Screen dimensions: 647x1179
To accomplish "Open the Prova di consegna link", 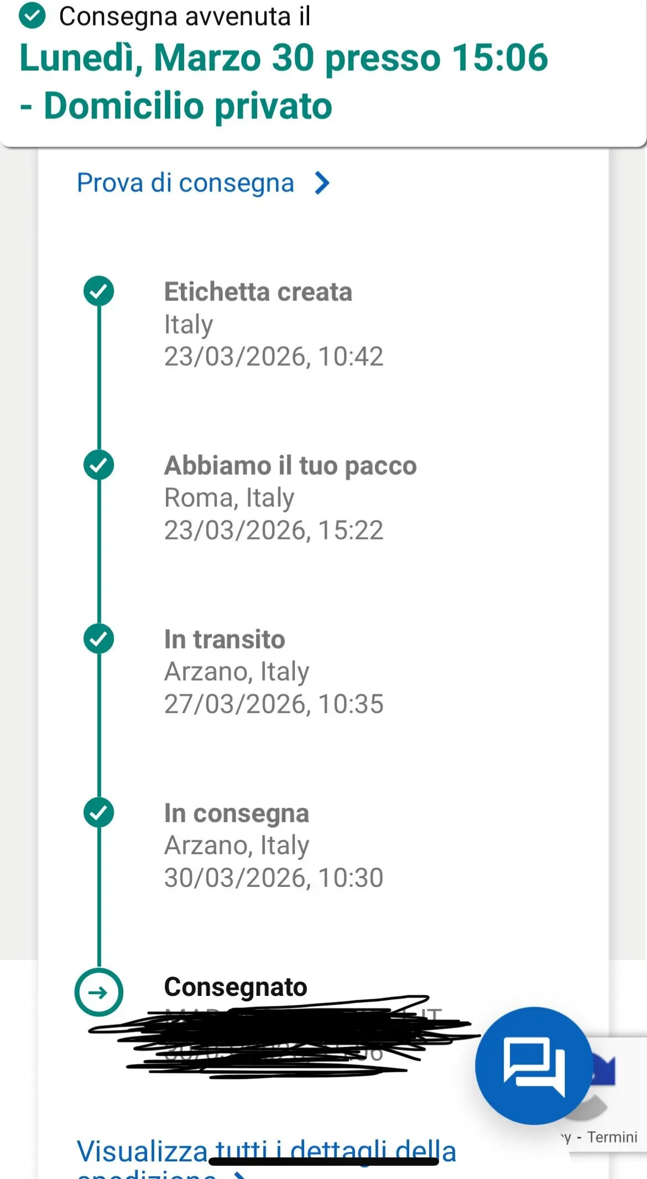I will [x=185, y=183].
